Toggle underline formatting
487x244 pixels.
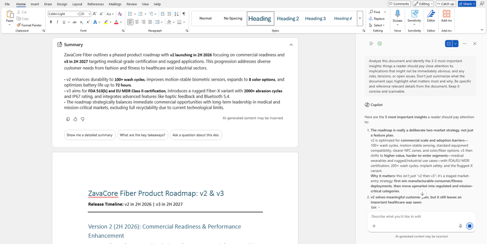pyautogui.click(x=64, y=22)
